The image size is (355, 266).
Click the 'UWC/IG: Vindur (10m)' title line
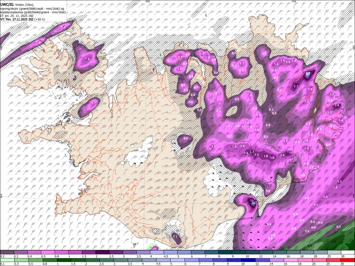(17, 5)
